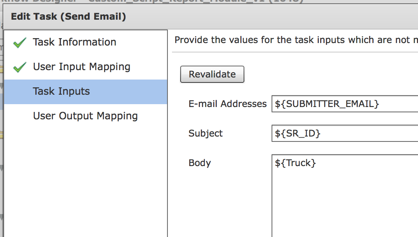Open the User Output Mapping step
The height and width of the screenshot is (237, 418).
point(85,116)
